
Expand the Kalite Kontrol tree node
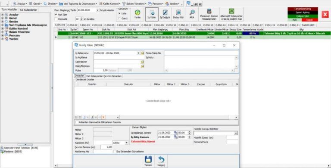[3, 28]
